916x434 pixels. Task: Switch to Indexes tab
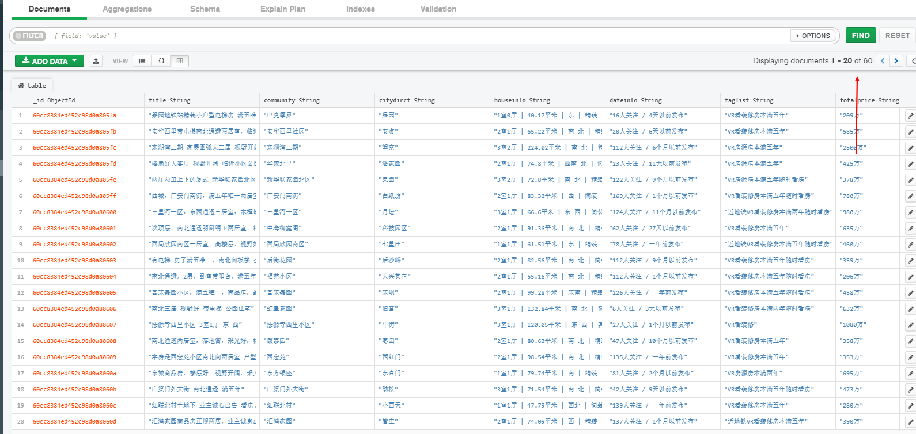tap(361, 9)
